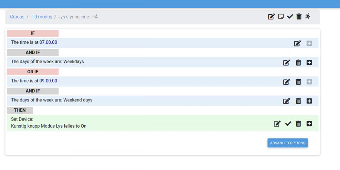Open Advanced Options
The width and height of the screenshot is (340, 170).
click(288, 143)
